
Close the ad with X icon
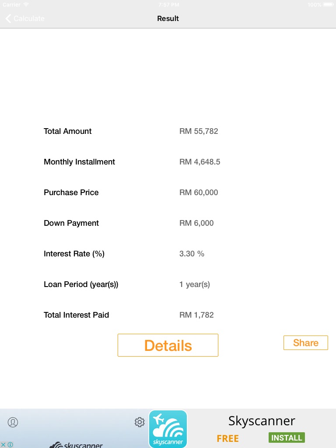tap(3, 445)
